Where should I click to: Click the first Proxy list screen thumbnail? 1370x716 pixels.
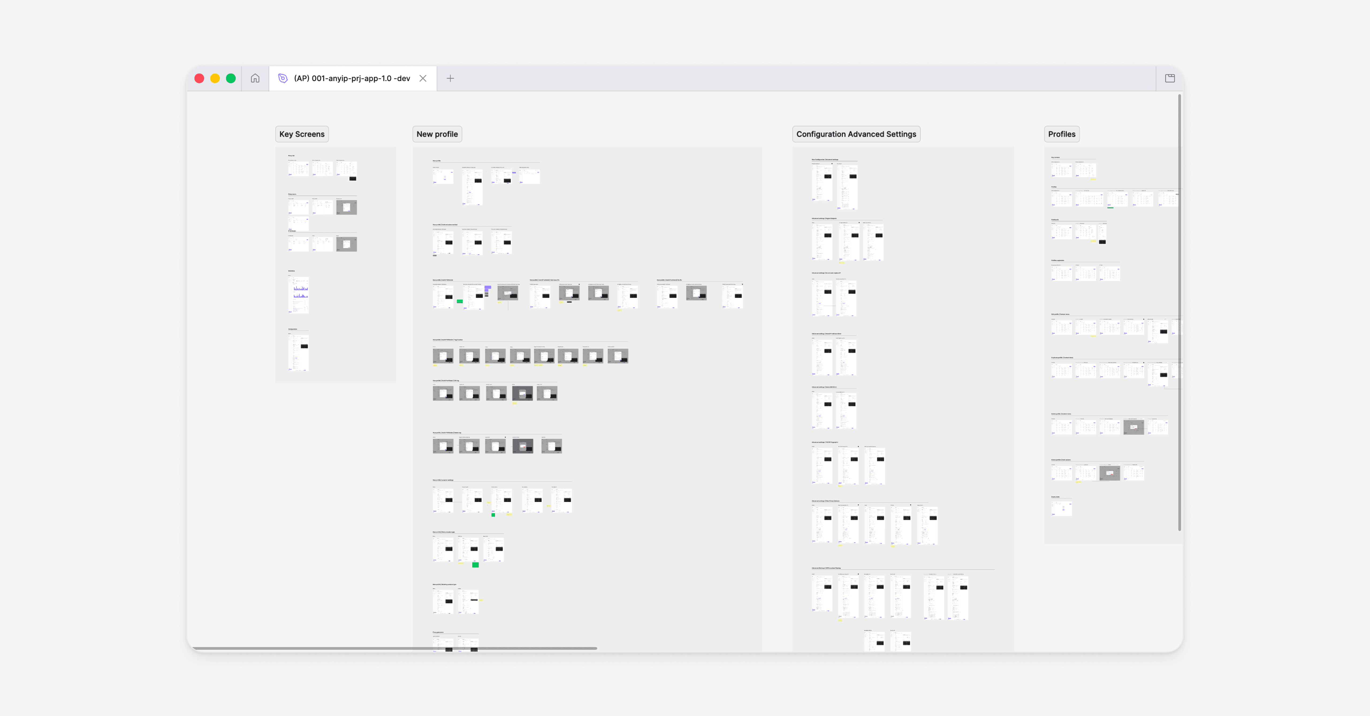pos(298,169)
